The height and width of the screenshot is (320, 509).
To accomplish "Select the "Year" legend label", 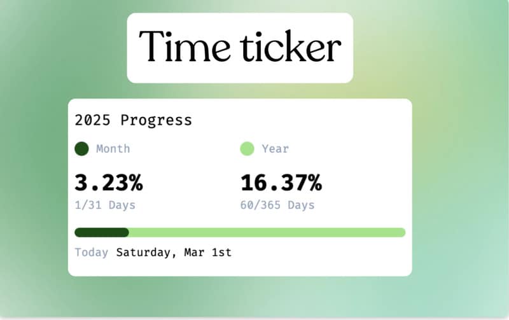I will pos(275,149).
